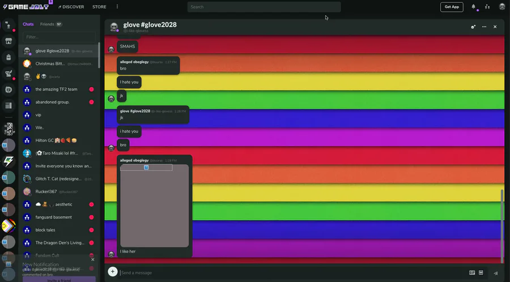This screenshot has height=282, width=510.
Task: Click the lowercase i hate you message
Action: [x=129, y=131]
